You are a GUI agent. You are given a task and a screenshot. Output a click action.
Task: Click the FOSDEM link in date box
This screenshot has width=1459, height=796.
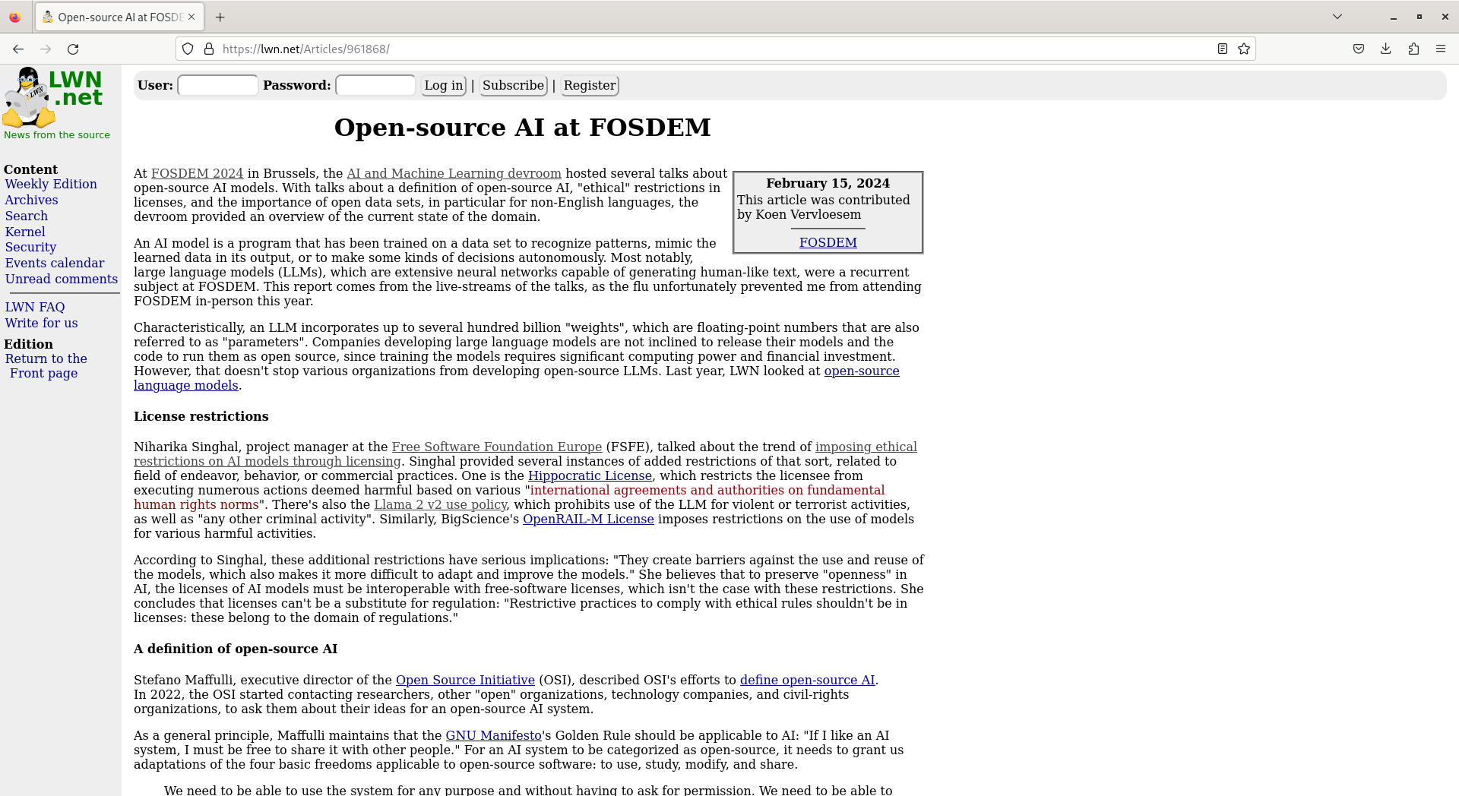point(828,242)
